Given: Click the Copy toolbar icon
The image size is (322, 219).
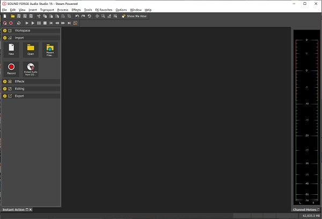Looking at the screenshot, I should 45,16.
